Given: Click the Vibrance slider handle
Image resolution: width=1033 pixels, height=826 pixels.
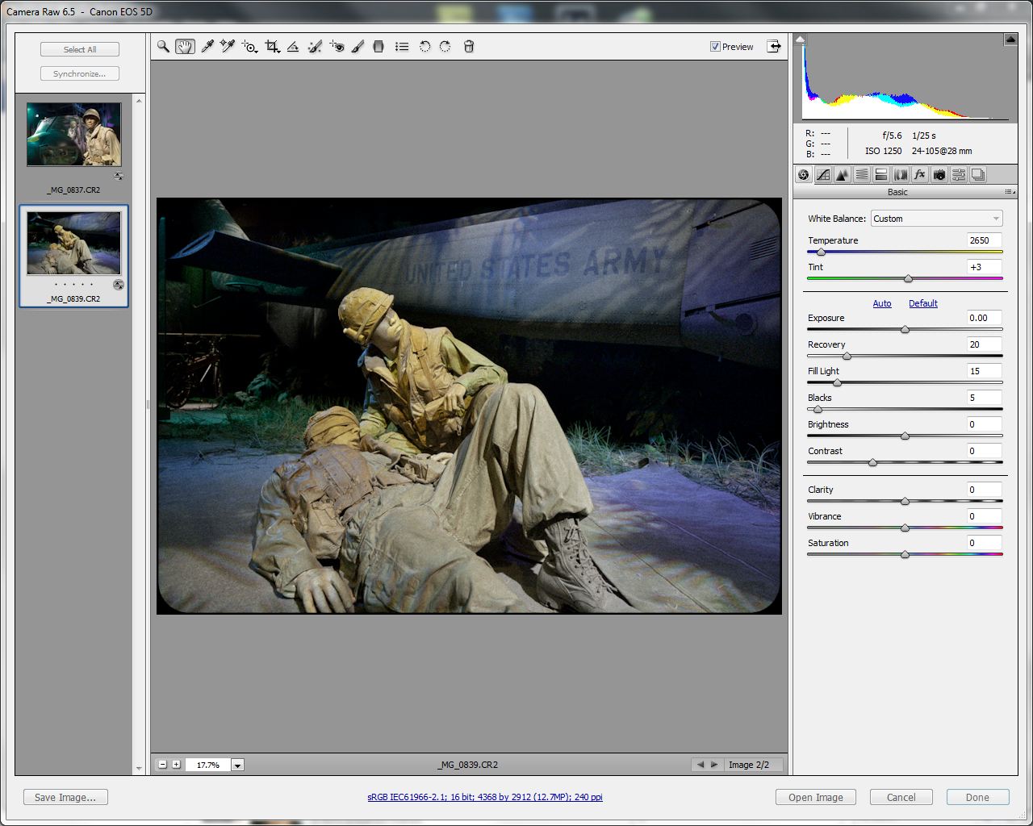Looking at the screenshot, I should (905, 528).
